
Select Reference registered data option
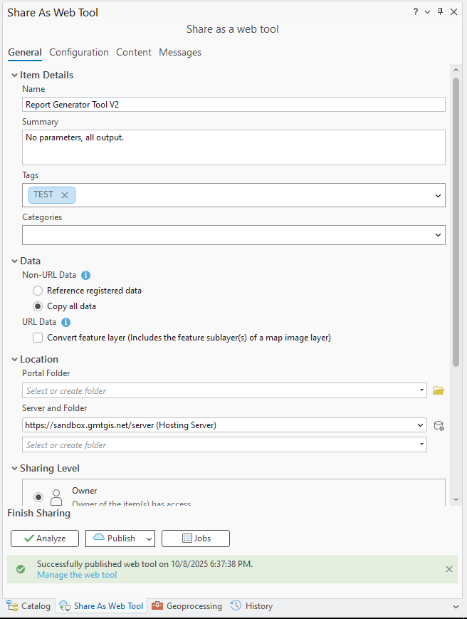(x=38, y=291)
